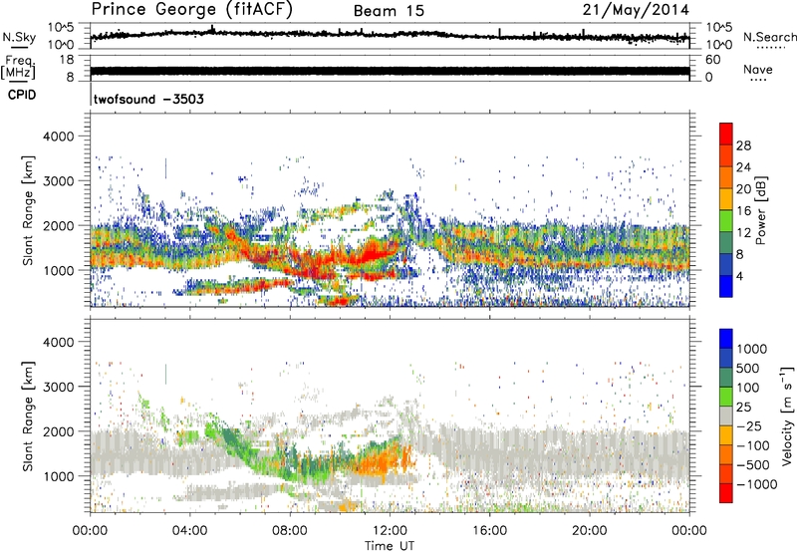The height and width of the screenshot is (552, 797).
Task: Click the 20:00 time tick label
Action: [589, 531]
